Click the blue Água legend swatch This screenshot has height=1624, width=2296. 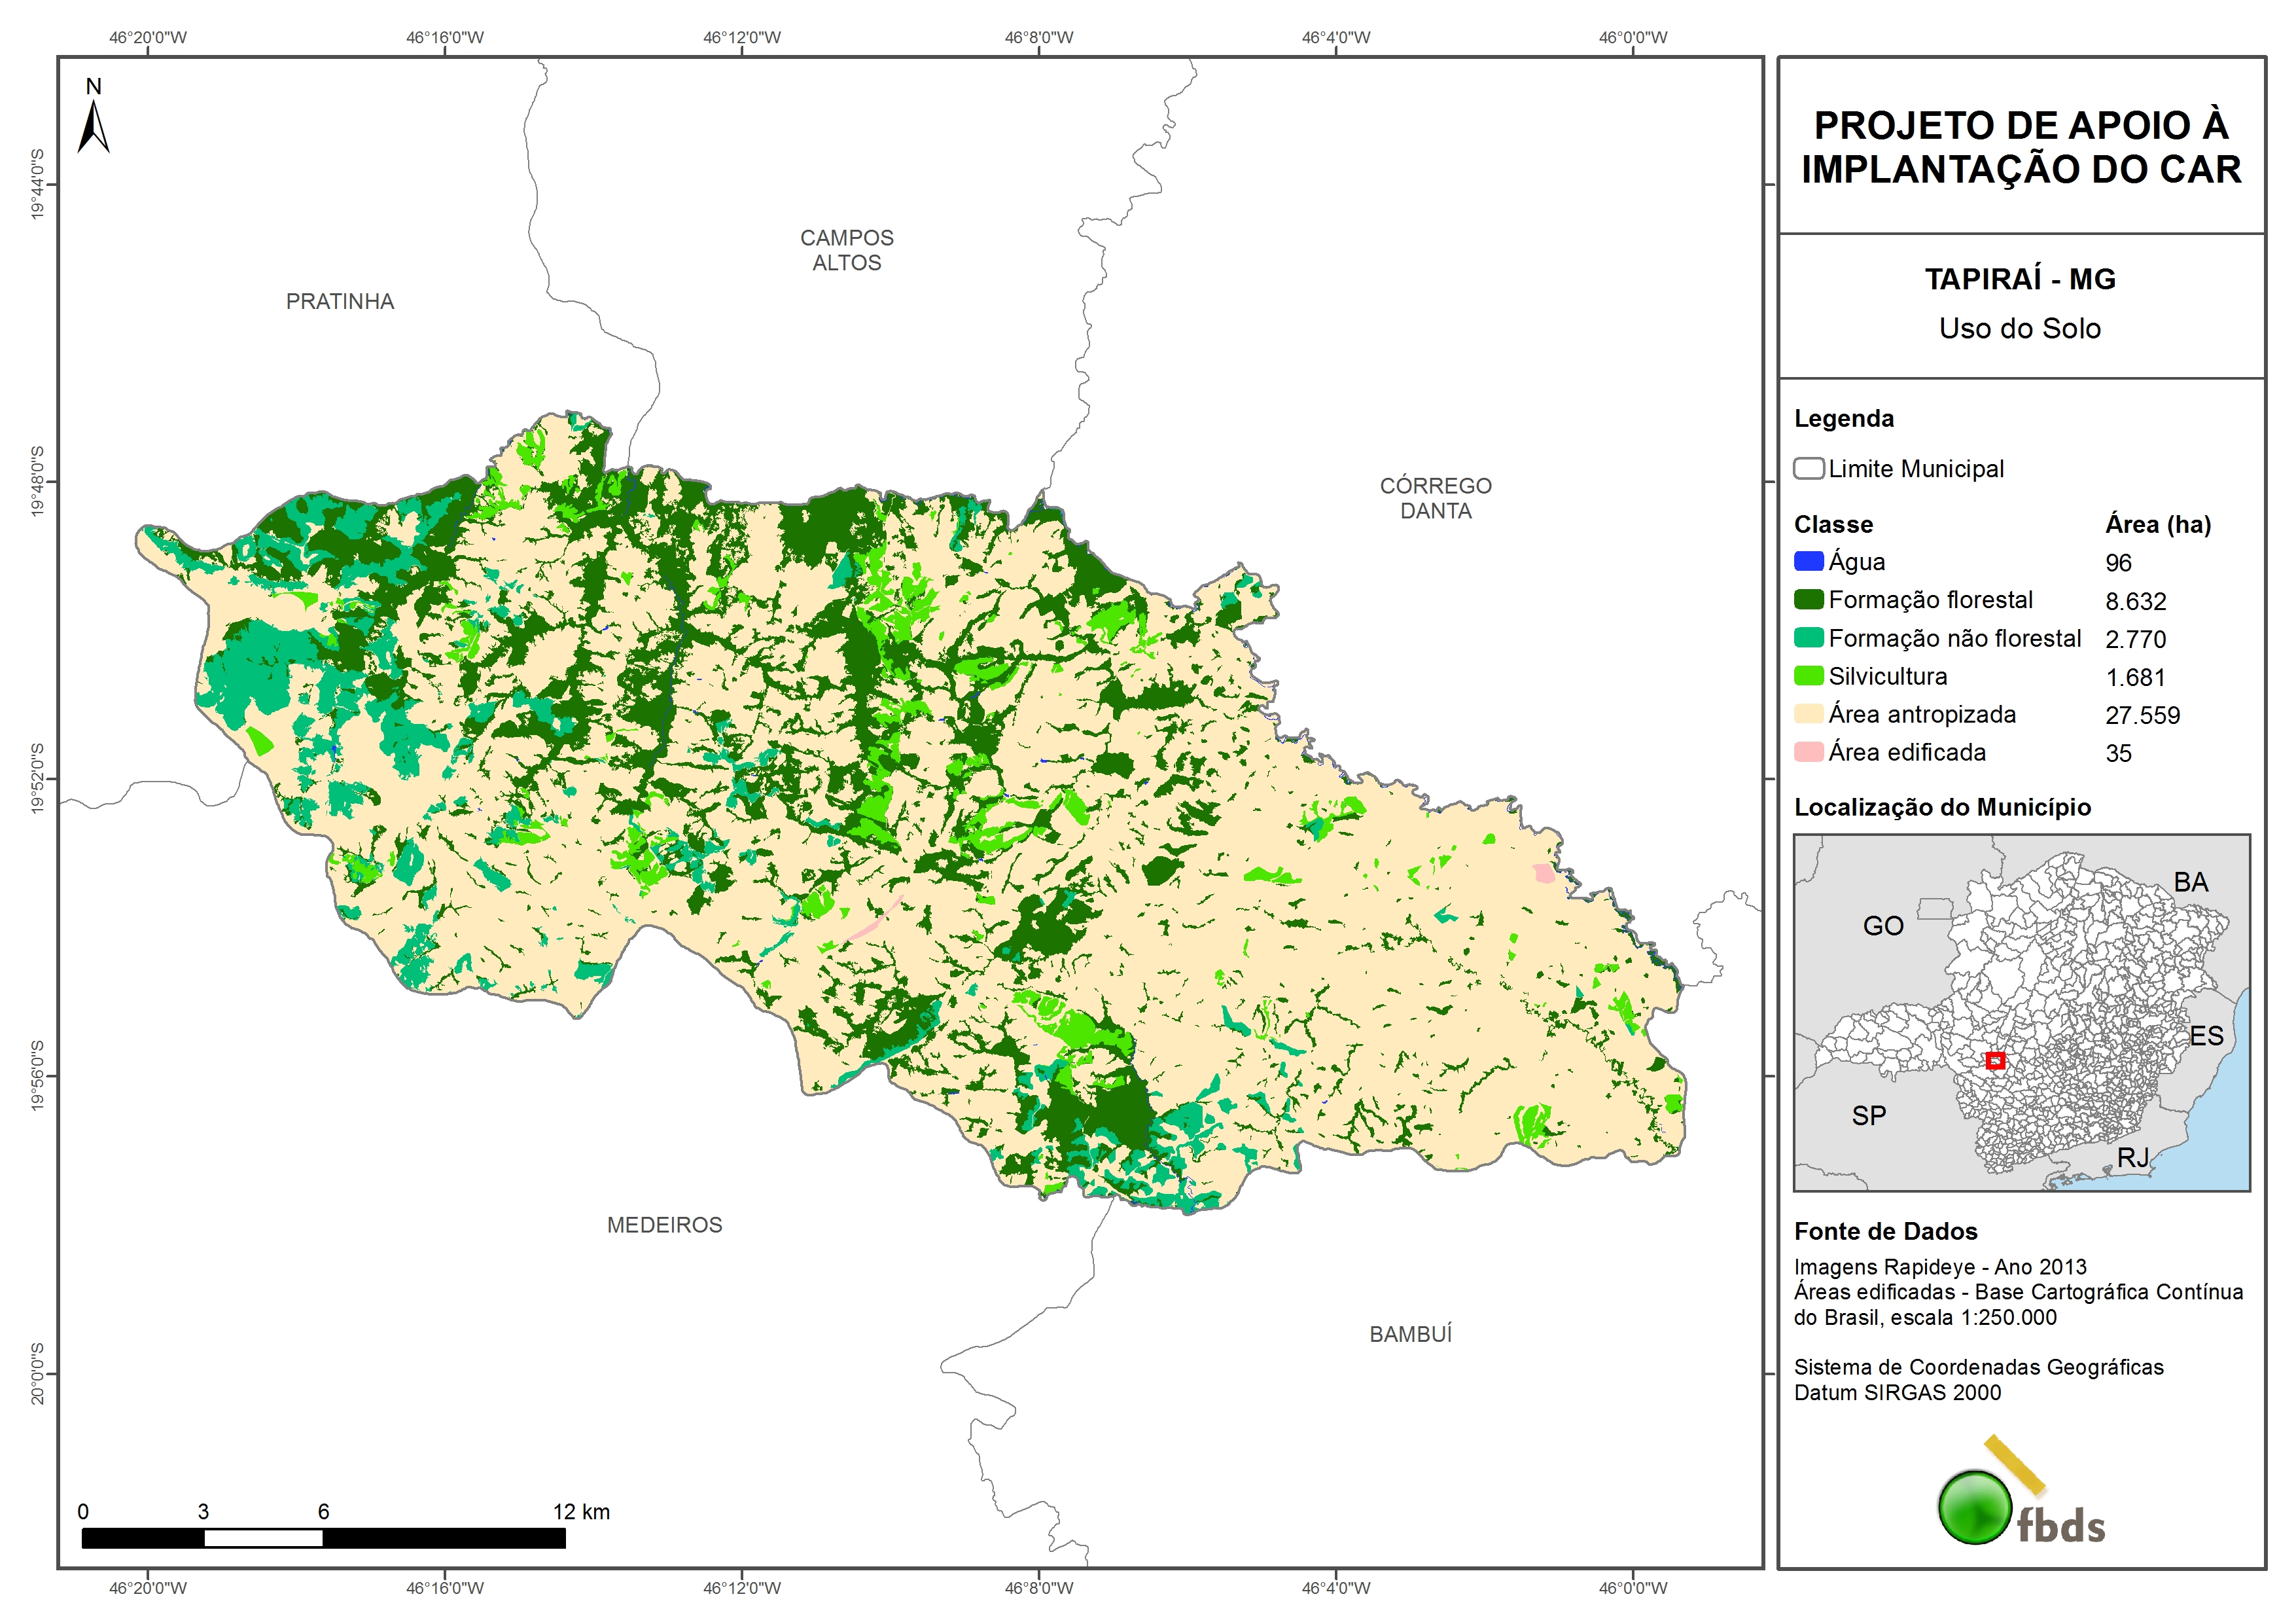point(1808,562)
